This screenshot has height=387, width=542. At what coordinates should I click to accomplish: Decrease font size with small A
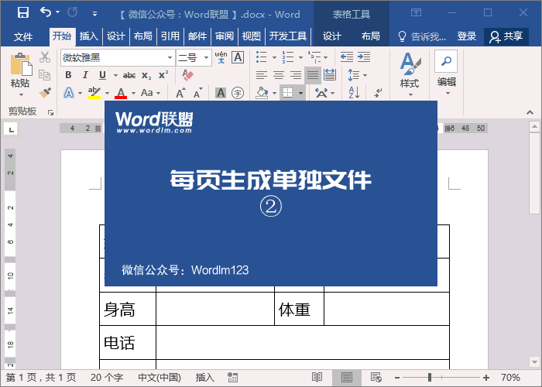[197, 93]
